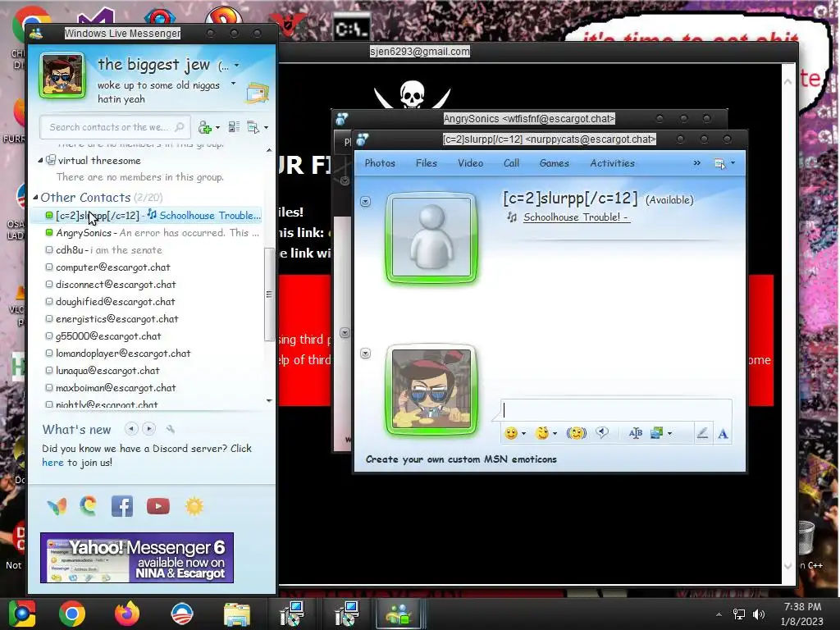Open the background picker icon in chat toolbar
The image size is (840, 630).
pyautogui.click(x=657, y=433)
